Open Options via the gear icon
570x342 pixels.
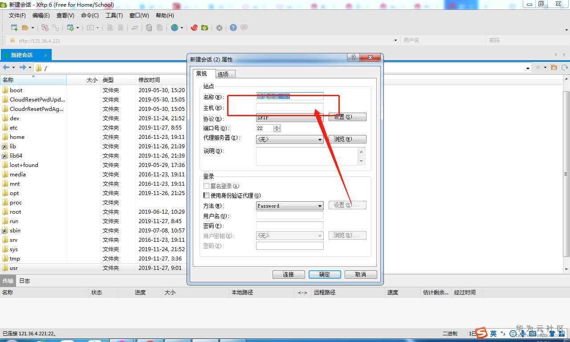tap(219, 28)
